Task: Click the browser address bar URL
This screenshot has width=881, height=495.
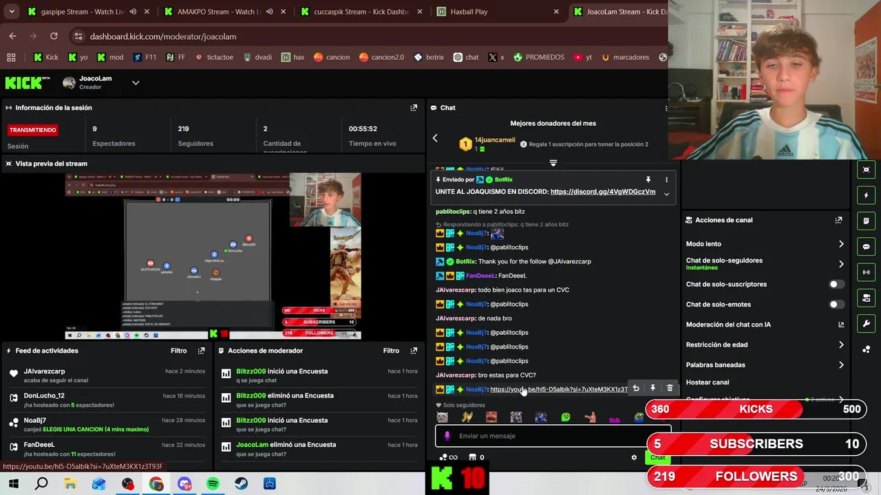Action: [x=163, y=36]
